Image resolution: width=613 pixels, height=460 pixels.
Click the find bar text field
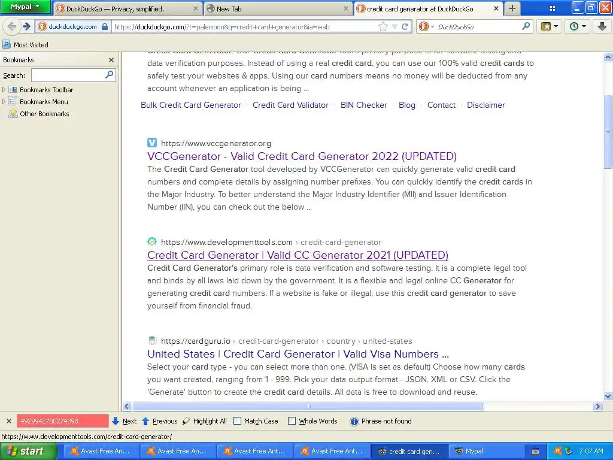coord(62,421)
